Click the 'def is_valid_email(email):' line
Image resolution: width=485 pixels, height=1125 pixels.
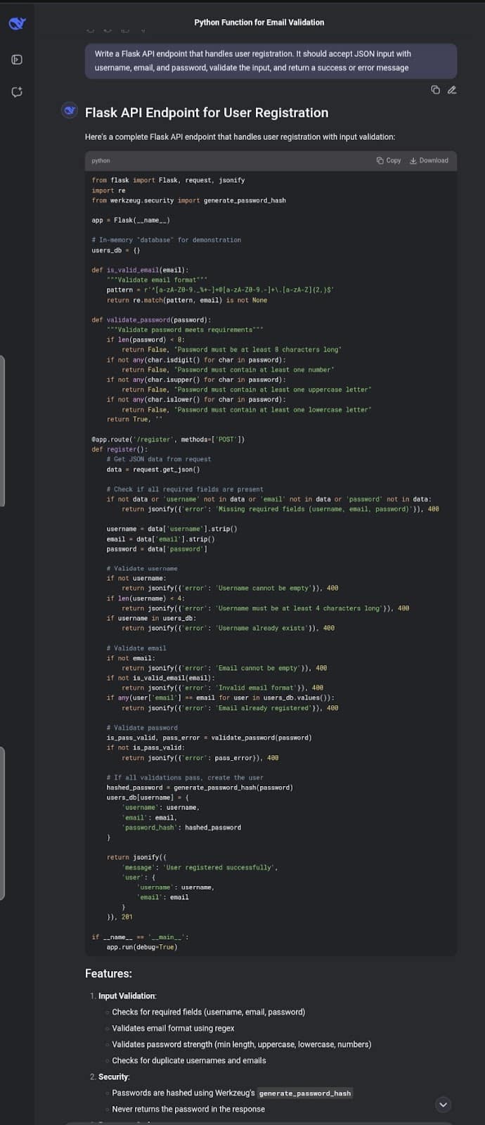click(x=140, y=270)
